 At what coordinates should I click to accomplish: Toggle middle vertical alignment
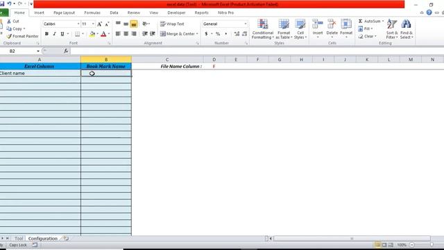126,24
